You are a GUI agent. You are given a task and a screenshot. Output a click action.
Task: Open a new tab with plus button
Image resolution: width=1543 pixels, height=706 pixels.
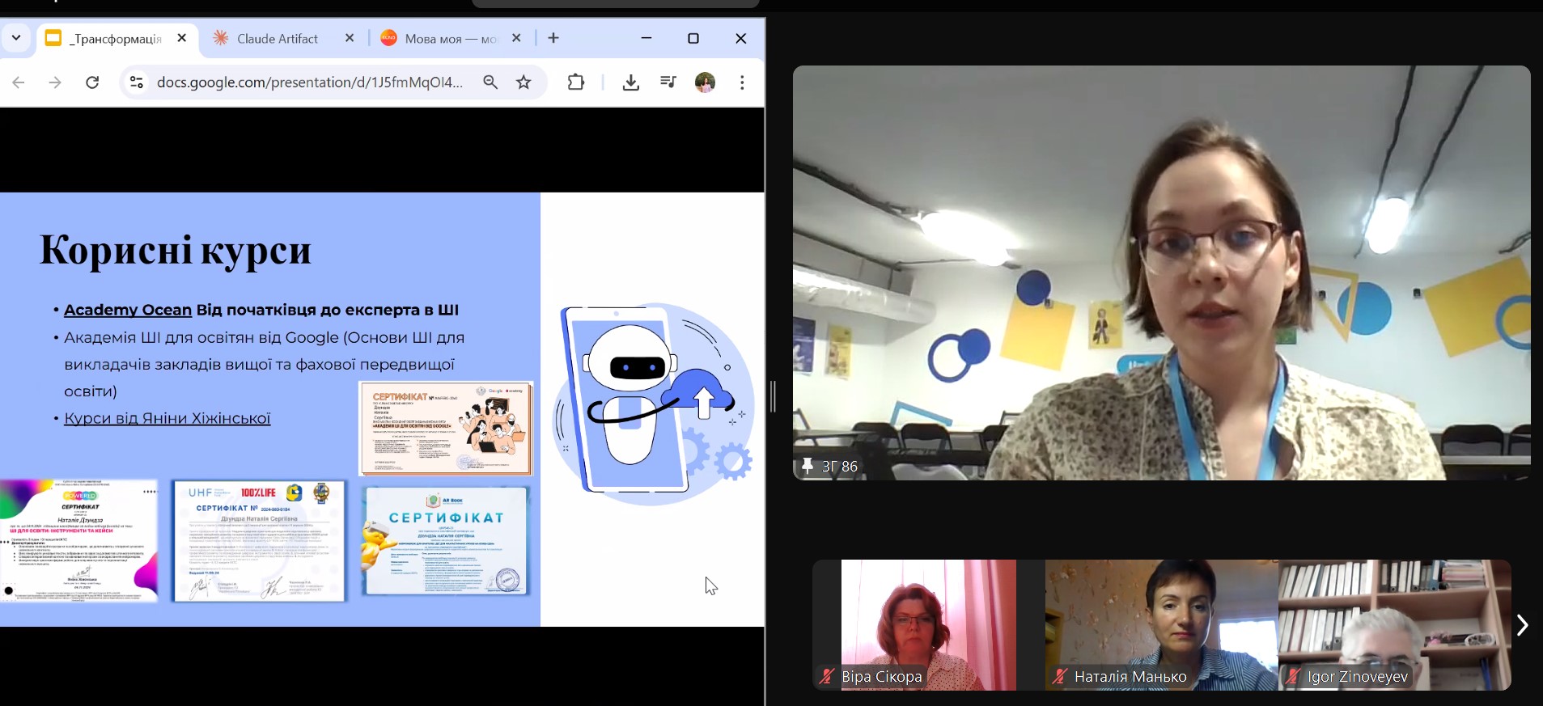point(553,38)
